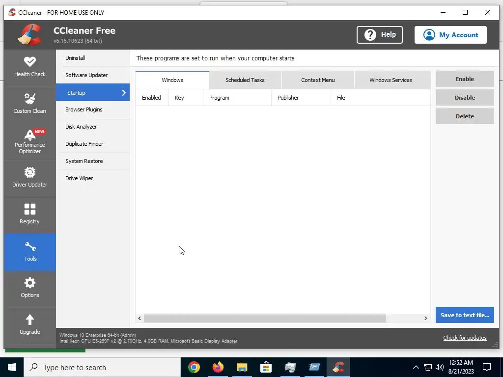503x377 pixels.
Task: Select Duplicate Finder in Tools menu
Action: pyautogui.click(x=93, y=144)
